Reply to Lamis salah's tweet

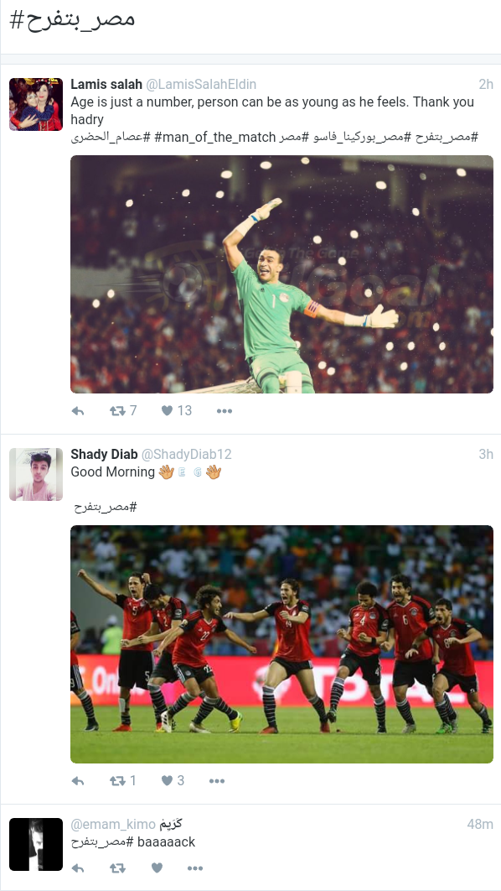(x=78, y=411)
